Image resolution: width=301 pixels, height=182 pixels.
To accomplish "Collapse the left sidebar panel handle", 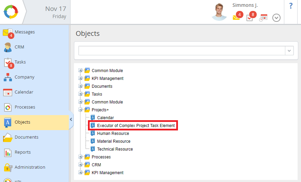I will (71, 119).
